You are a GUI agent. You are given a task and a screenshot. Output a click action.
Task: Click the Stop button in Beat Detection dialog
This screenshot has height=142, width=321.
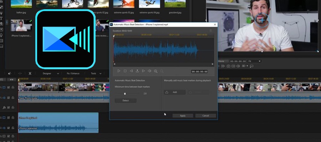click(x=125, y=71)
